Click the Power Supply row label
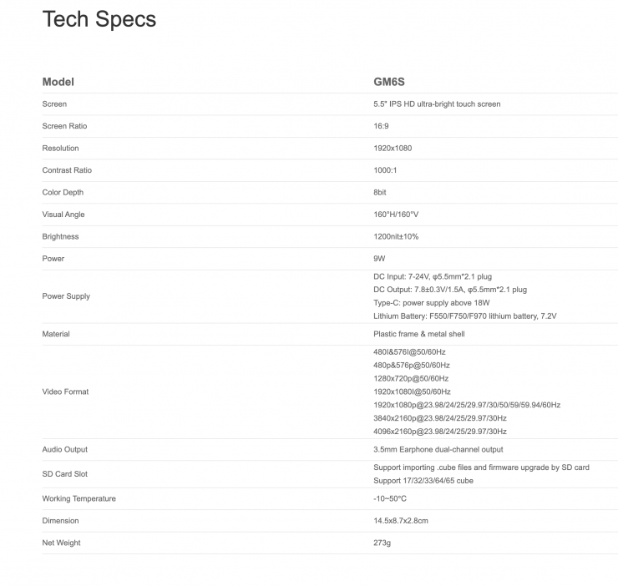618x586 pixels. point(66,296)
